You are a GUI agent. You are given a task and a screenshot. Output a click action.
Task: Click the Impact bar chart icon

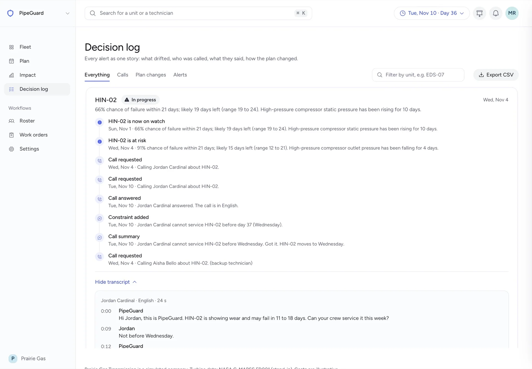11,75
